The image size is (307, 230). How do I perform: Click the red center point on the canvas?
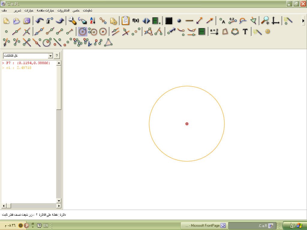pyautogui.click(x=187, y=124)
